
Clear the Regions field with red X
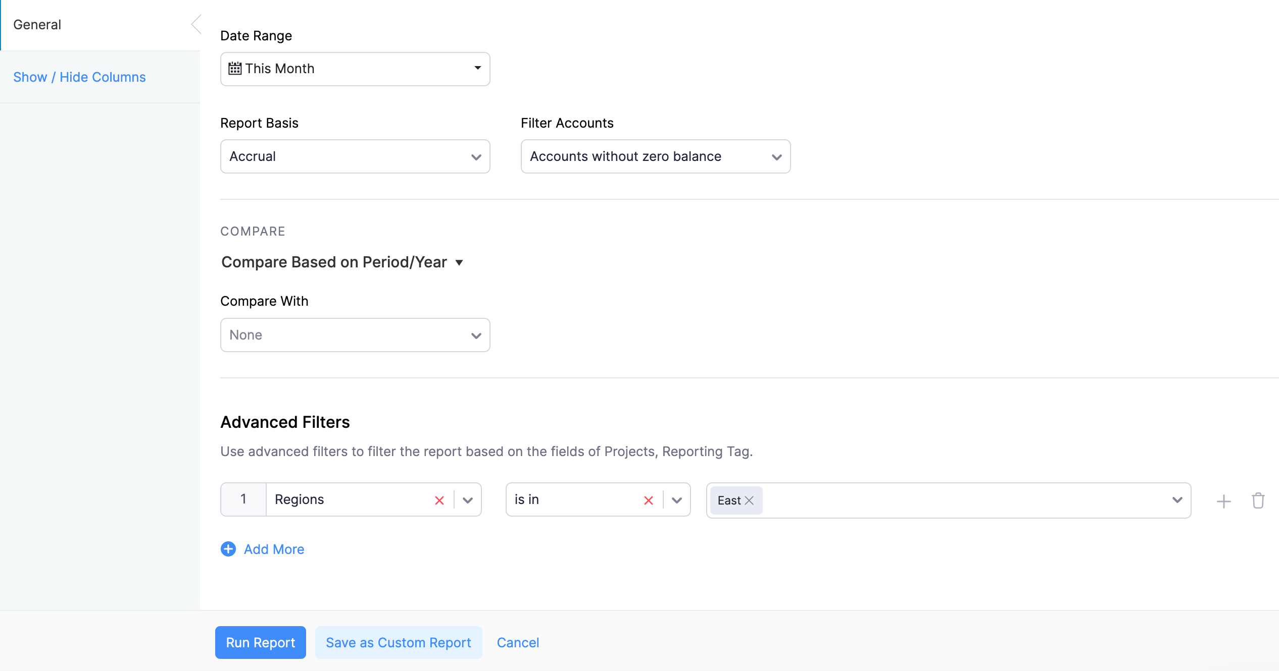click(x=439, y=500)
